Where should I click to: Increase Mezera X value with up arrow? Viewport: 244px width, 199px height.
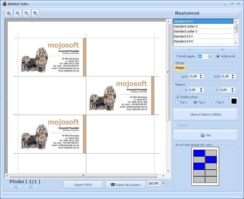(201, 89)
